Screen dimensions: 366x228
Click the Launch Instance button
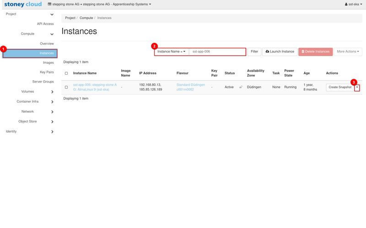coord(280,52)
